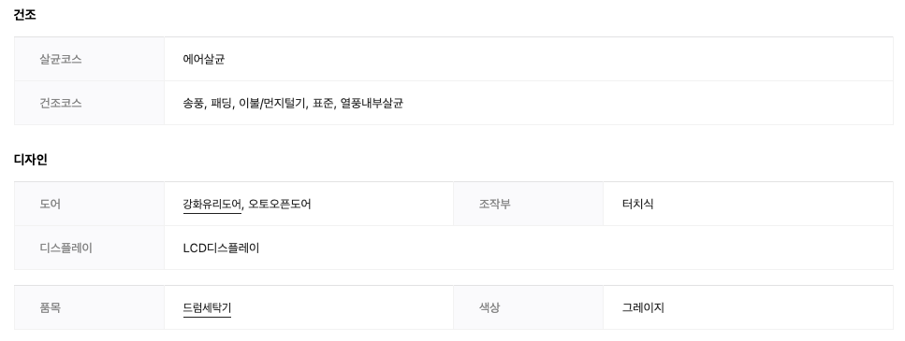Select the 색상 label cell
Viewport: 905px width, 341px height.
[x=489, y=307]
